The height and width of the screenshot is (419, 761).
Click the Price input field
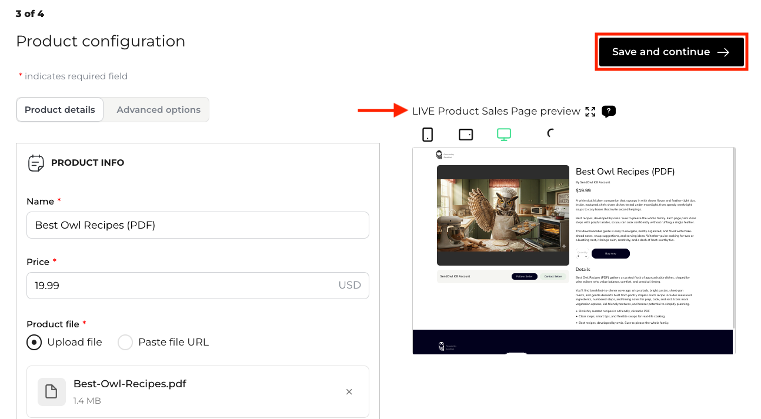(182, 286)
